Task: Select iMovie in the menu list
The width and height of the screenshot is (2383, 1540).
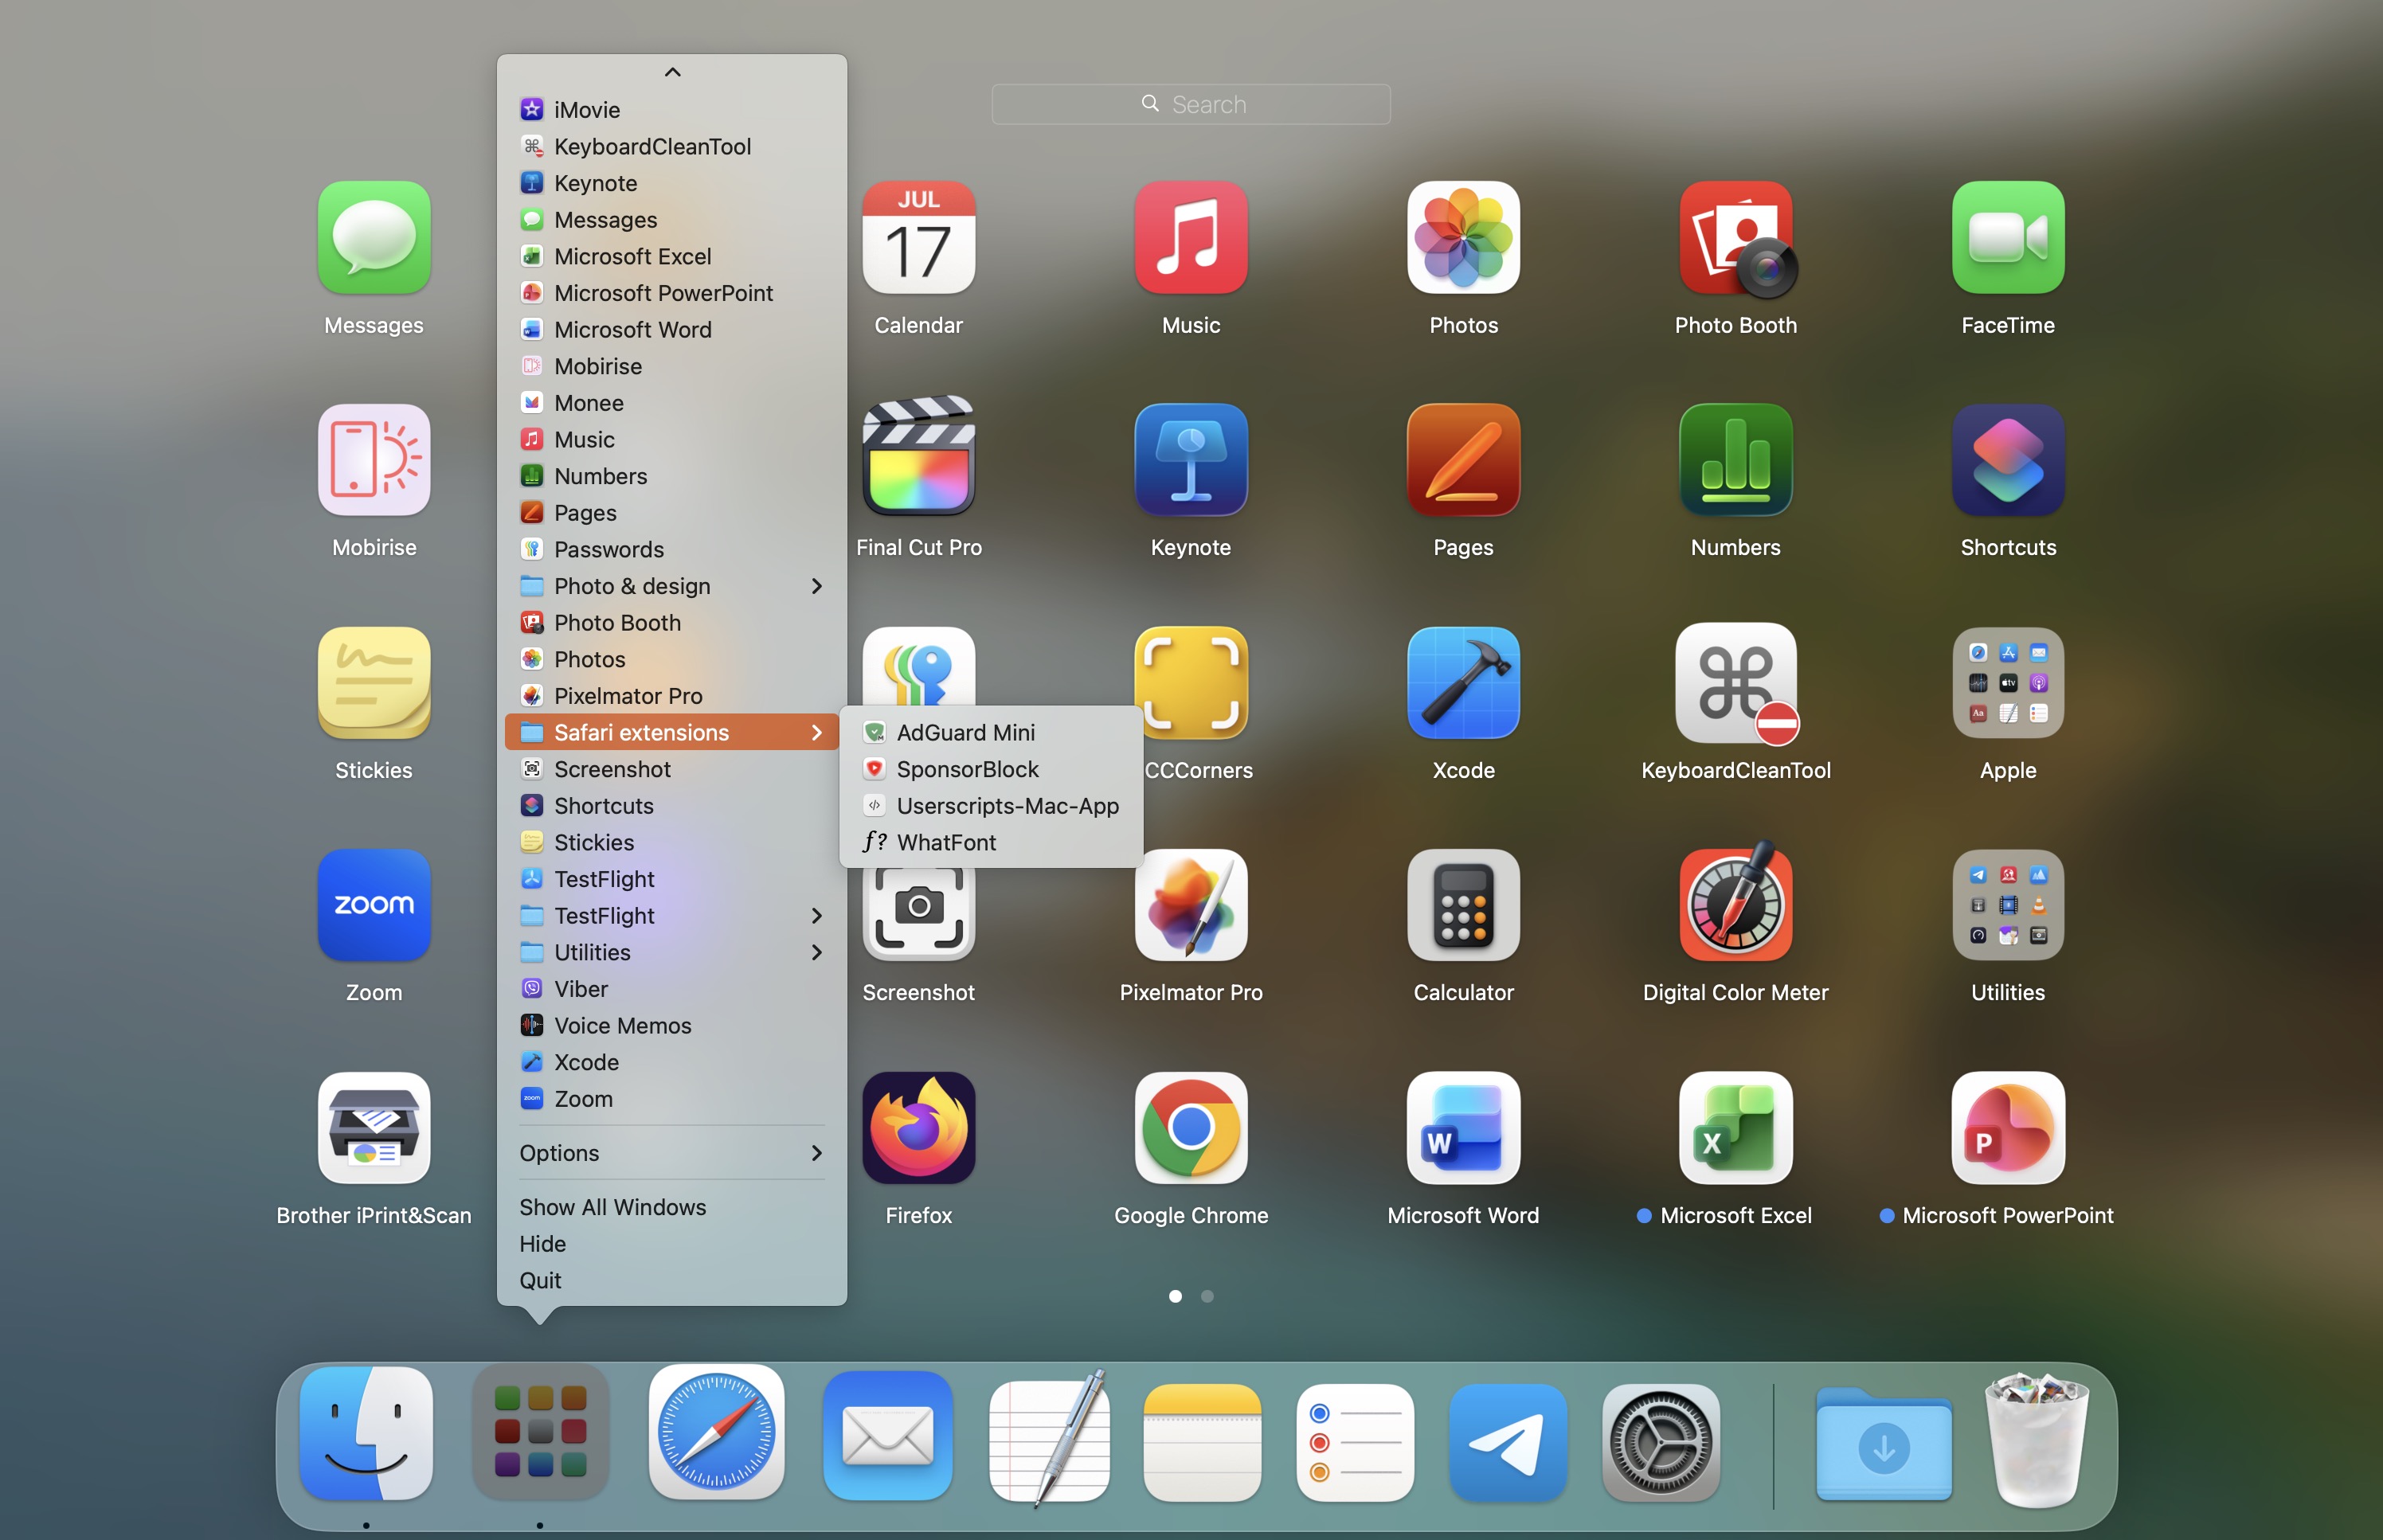Action: pyautogui.click(x=672, y=110)
